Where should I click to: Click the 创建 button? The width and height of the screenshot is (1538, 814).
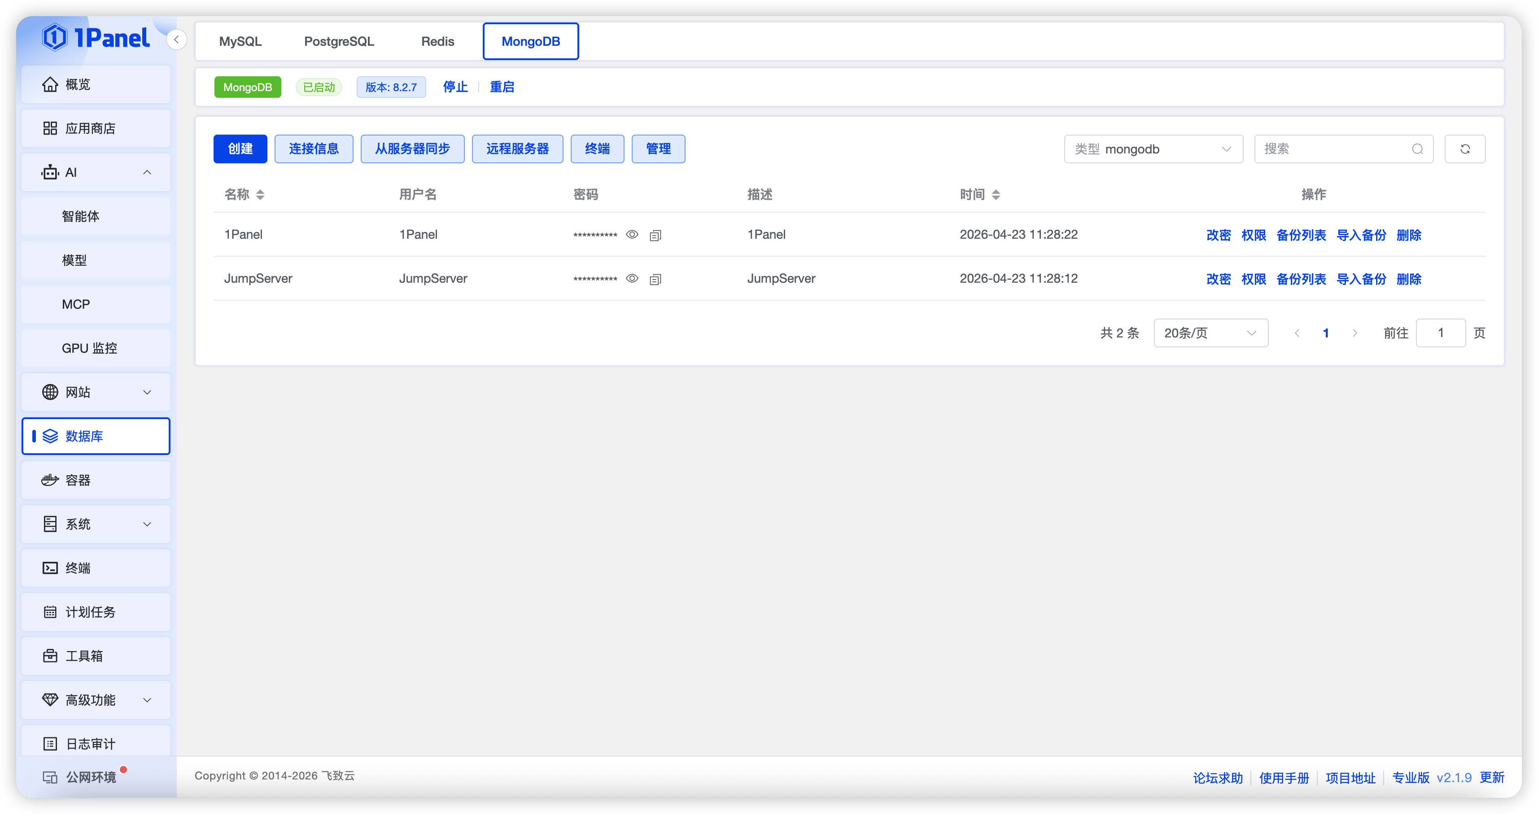[x=240, y=149]
